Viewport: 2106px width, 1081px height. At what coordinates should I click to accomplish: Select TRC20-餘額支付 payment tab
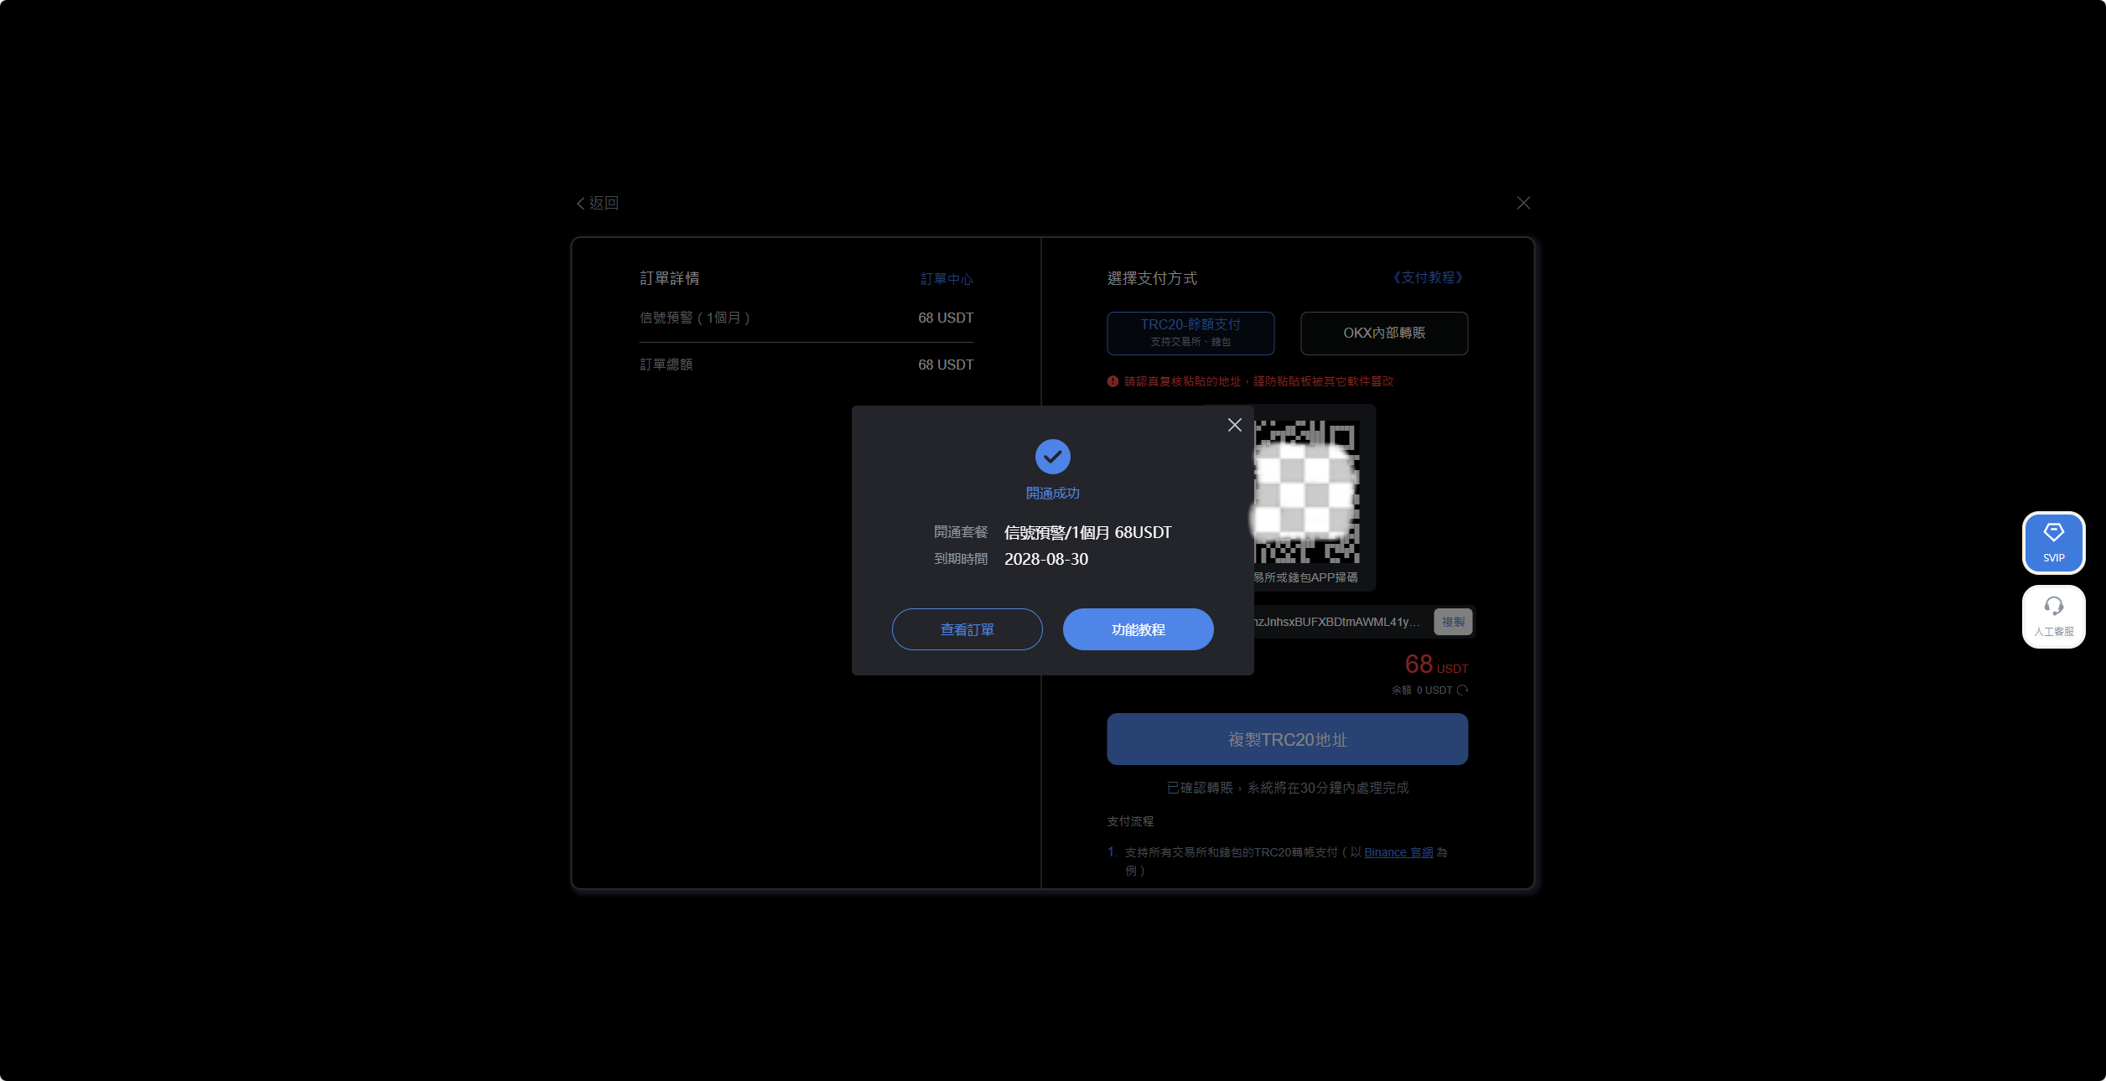1190,333
